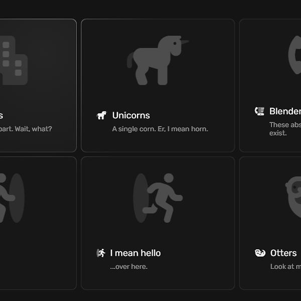
Task: Click the 'These abs... exist.' description text
Action: coord(285,129)
